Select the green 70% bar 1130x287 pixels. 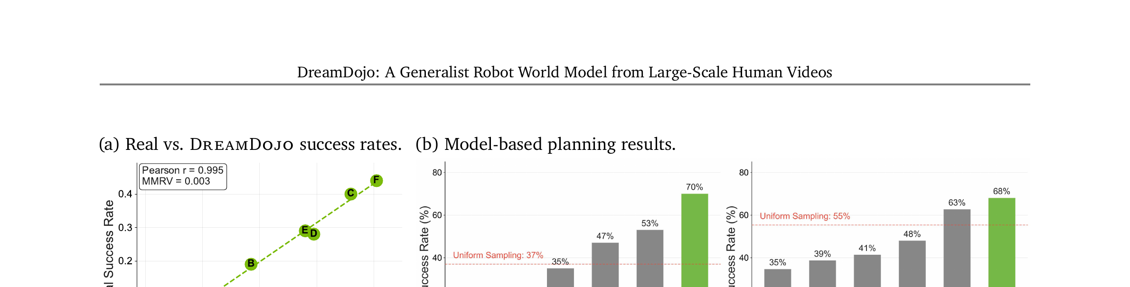click(695, 240)
